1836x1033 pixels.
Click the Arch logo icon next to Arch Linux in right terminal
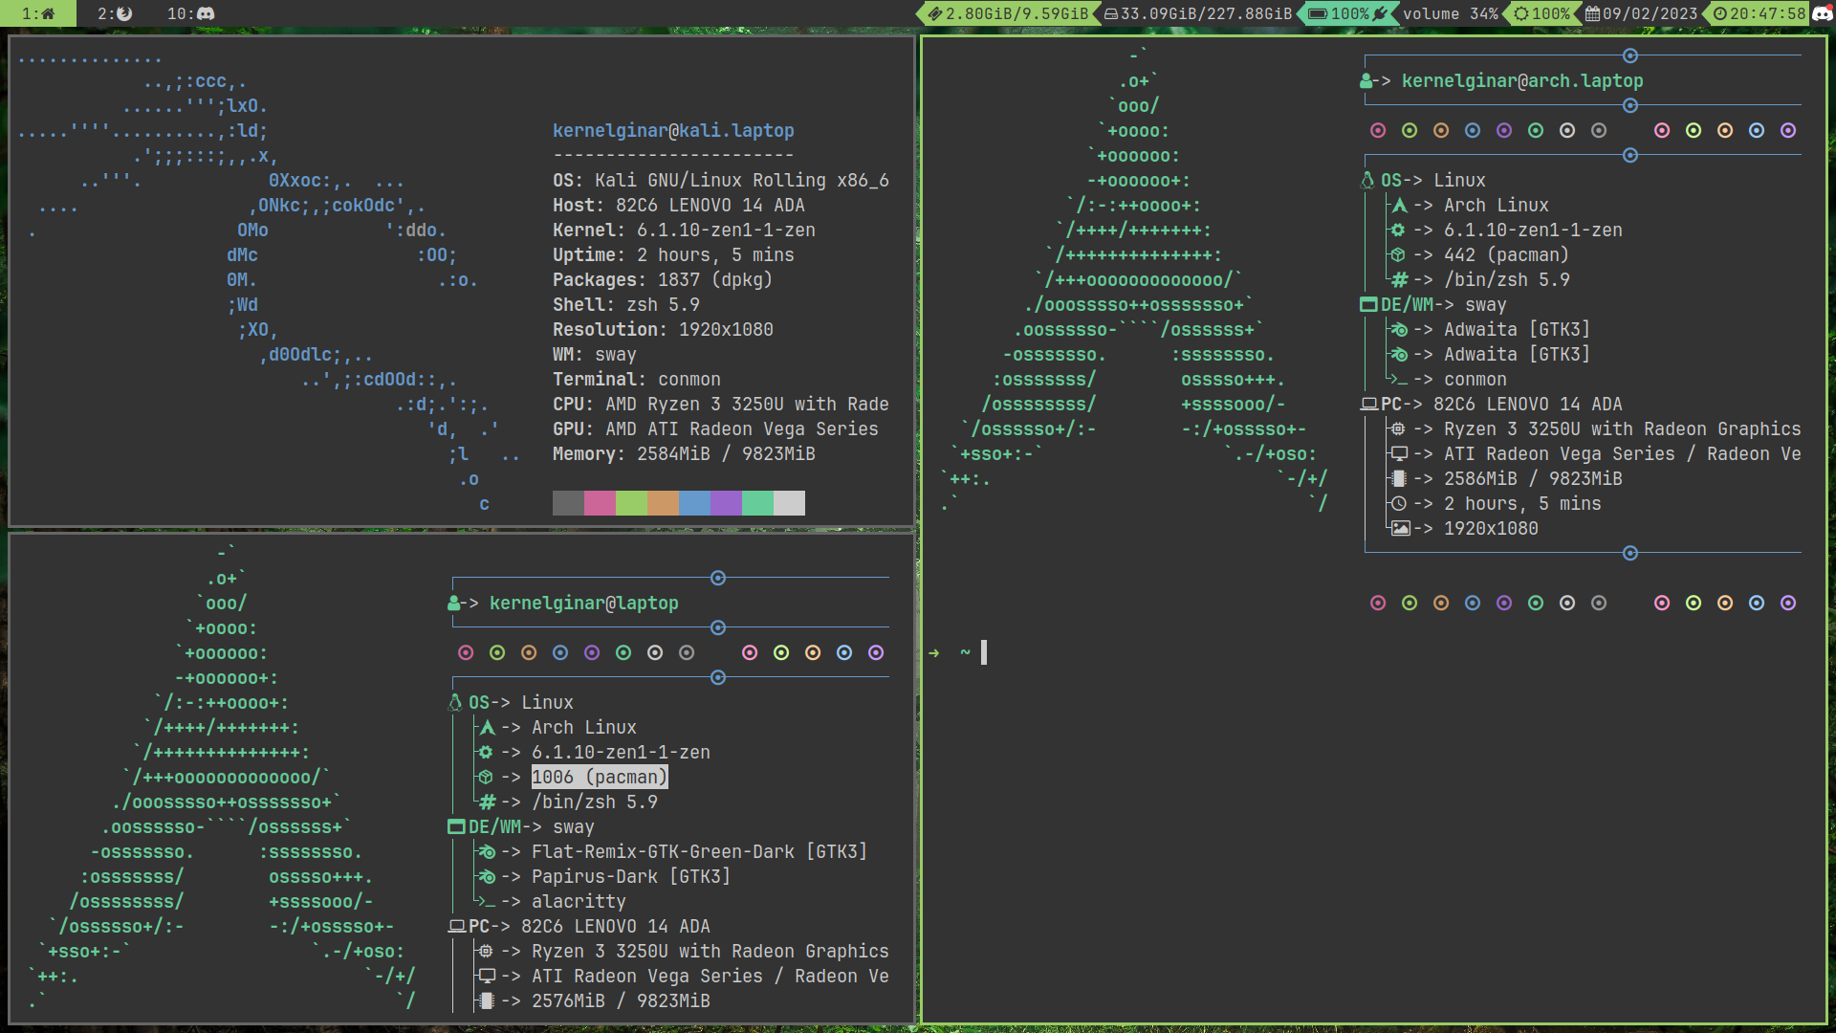point(1399,205)
